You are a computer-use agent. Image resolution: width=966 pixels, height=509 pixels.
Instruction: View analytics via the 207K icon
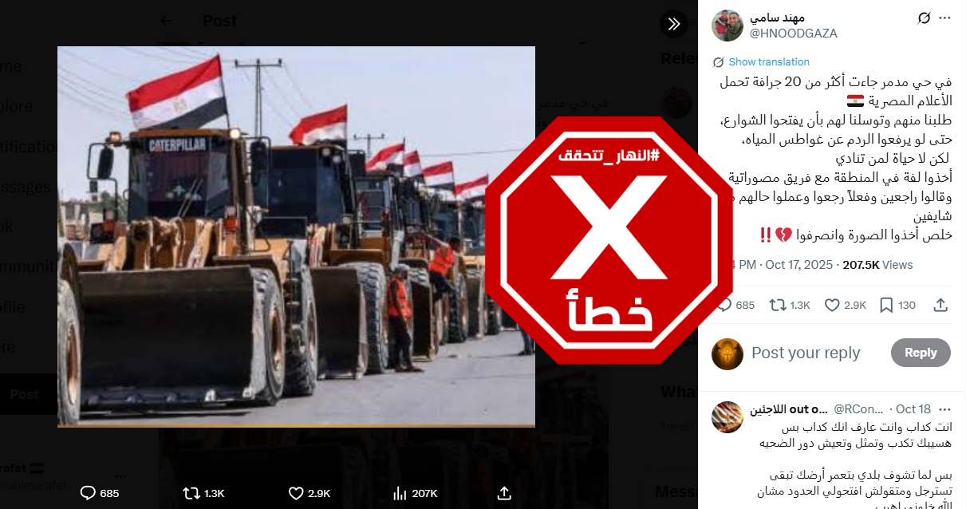point(416,493)
